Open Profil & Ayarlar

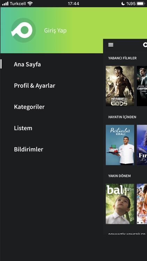coord(34,86)
